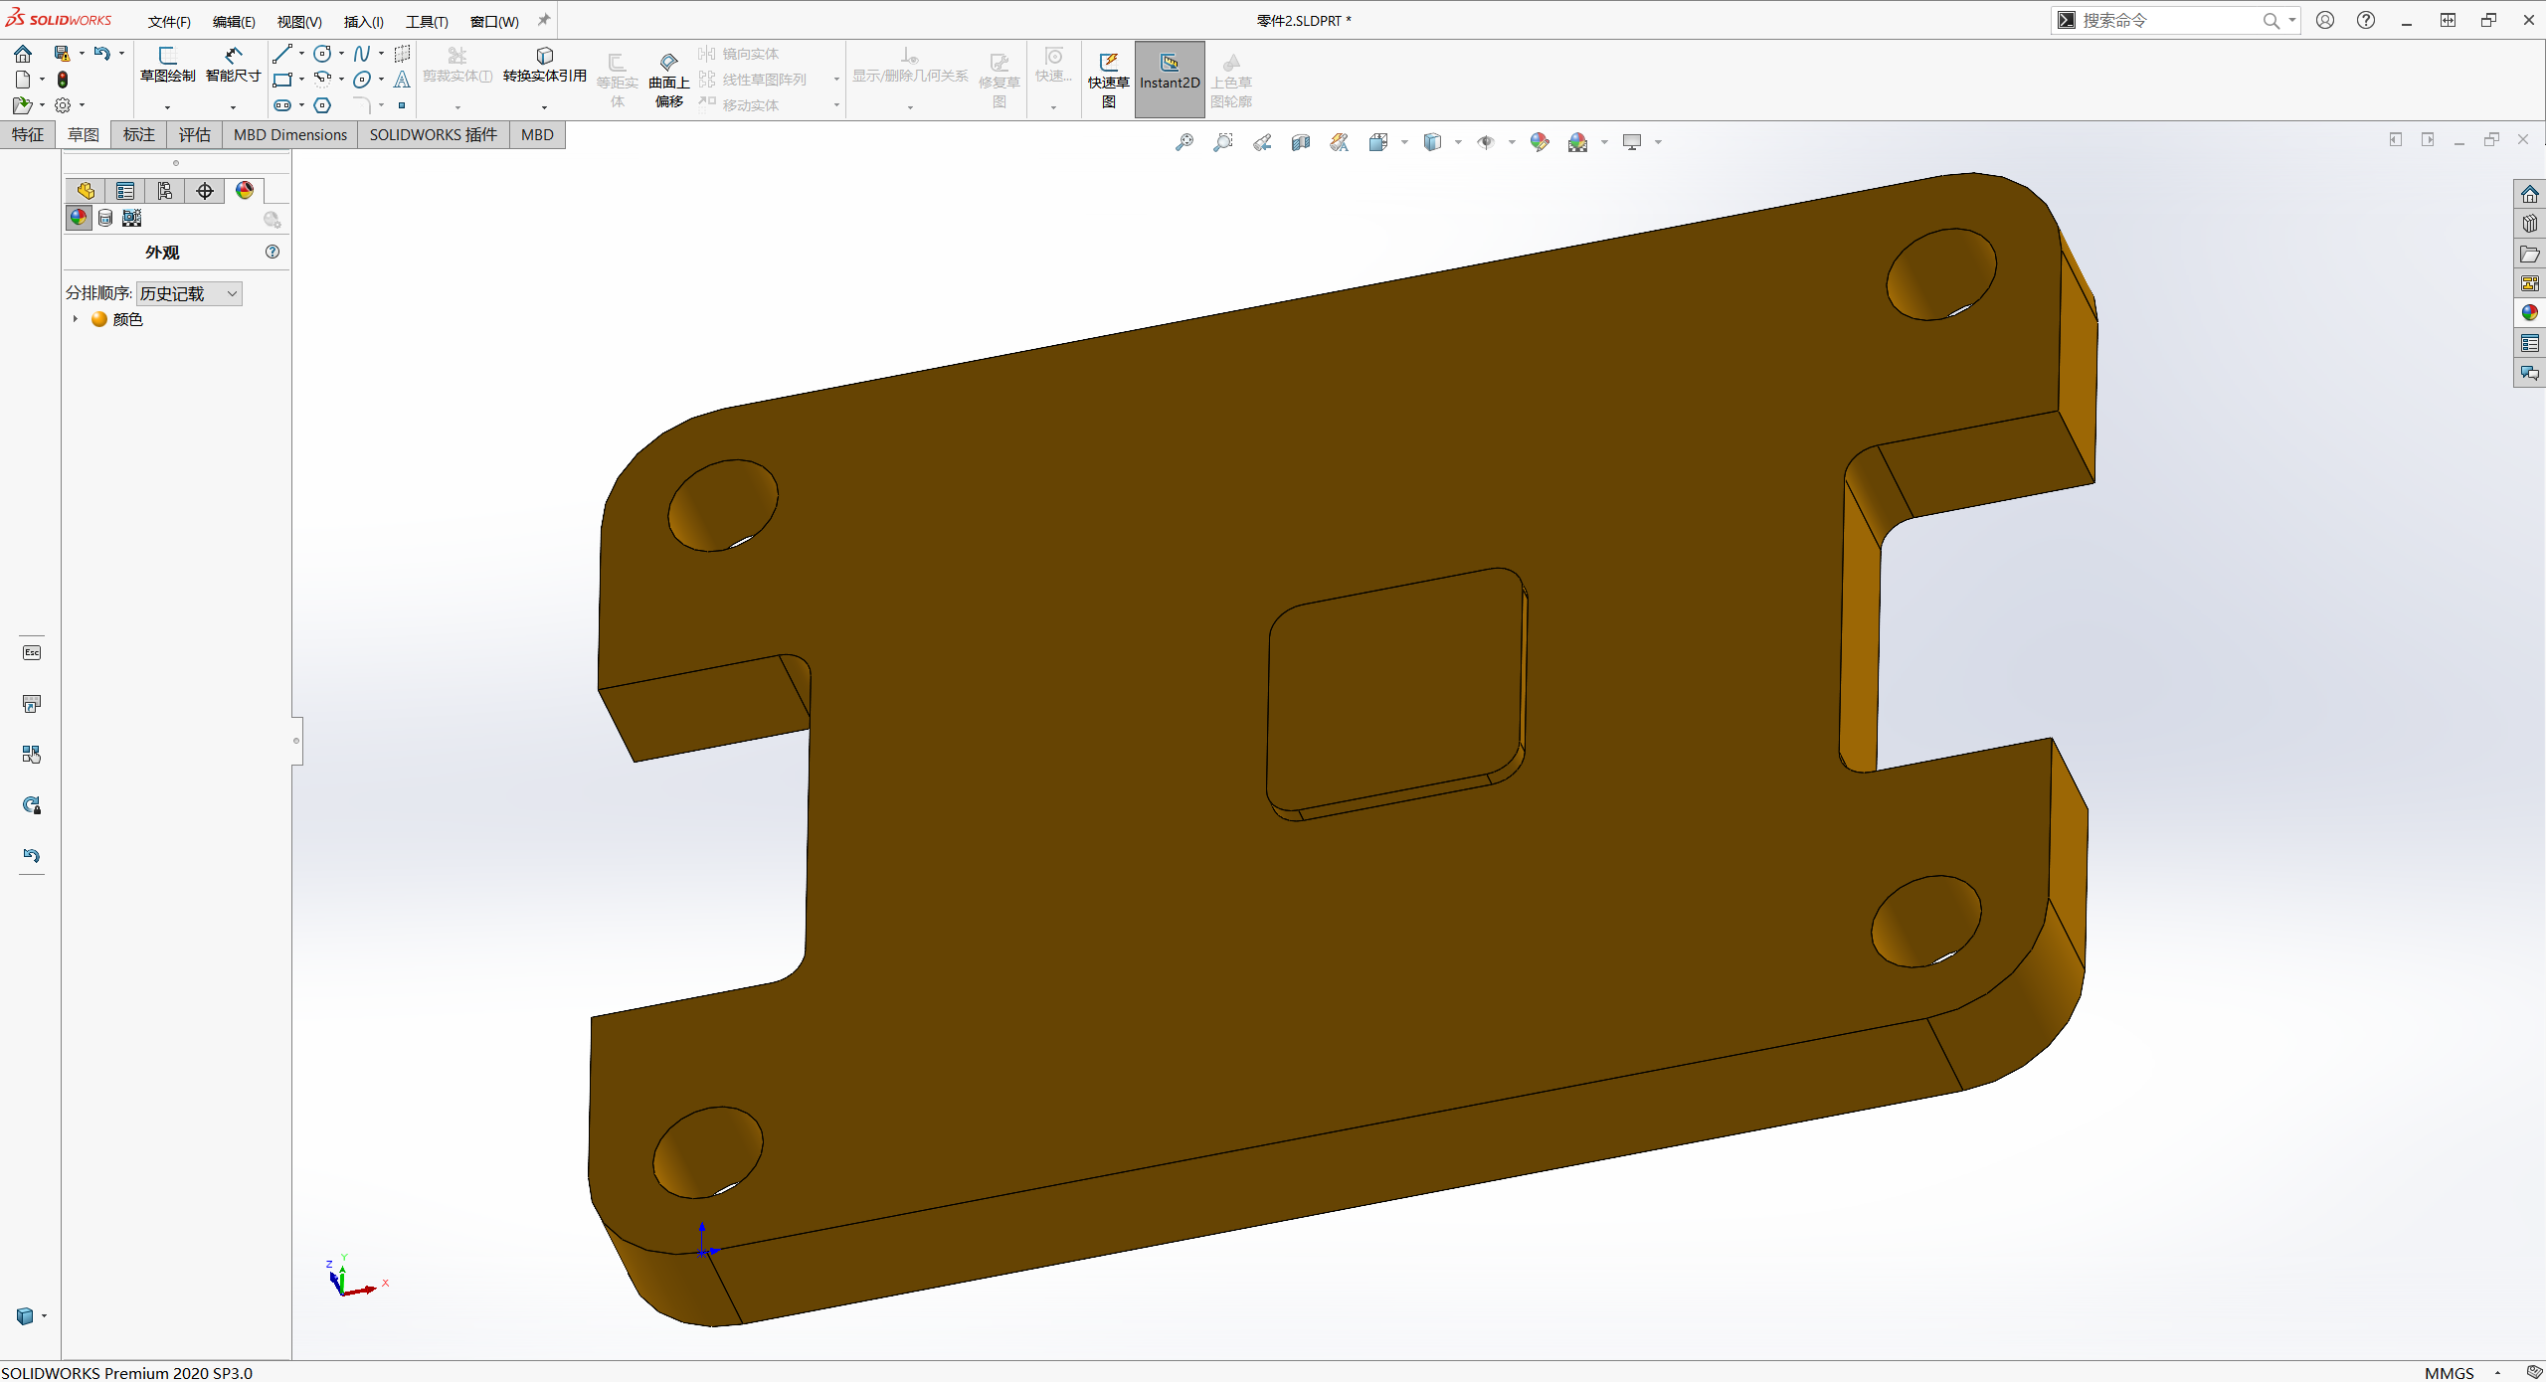
Task: Open the Options gear icon
Action: point(63,105)
